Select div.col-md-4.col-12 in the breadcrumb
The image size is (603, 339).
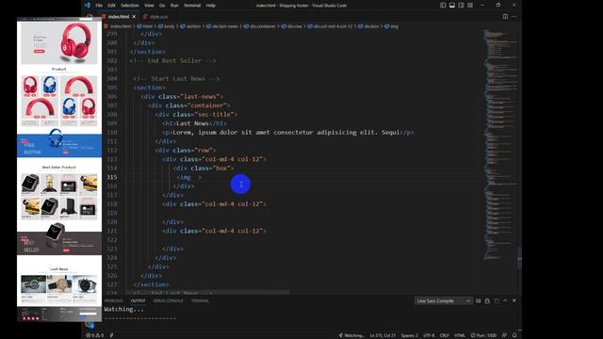333,26
